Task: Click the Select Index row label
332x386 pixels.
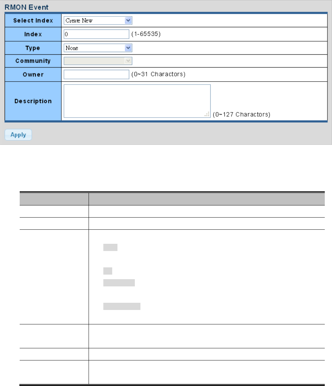Action: coord(33,20)
